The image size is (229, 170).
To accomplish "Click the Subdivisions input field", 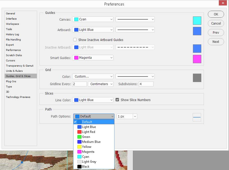I will 146,84.
